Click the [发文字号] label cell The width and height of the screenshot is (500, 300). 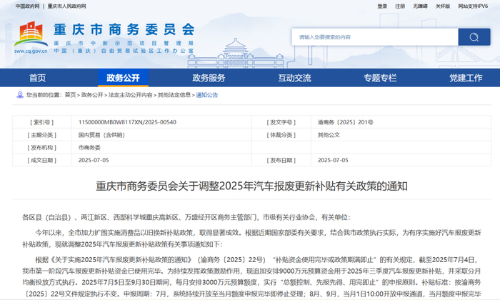281,122
